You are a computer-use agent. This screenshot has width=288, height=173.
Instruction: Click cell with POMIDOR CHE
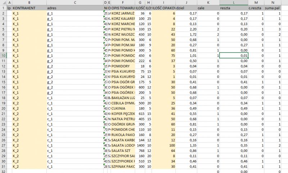coord(123,130)
